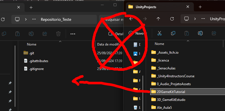Click Rename icon in UnityProjects toolbar
This screenshot has width=225, height=111.
(x=200, y=33)
